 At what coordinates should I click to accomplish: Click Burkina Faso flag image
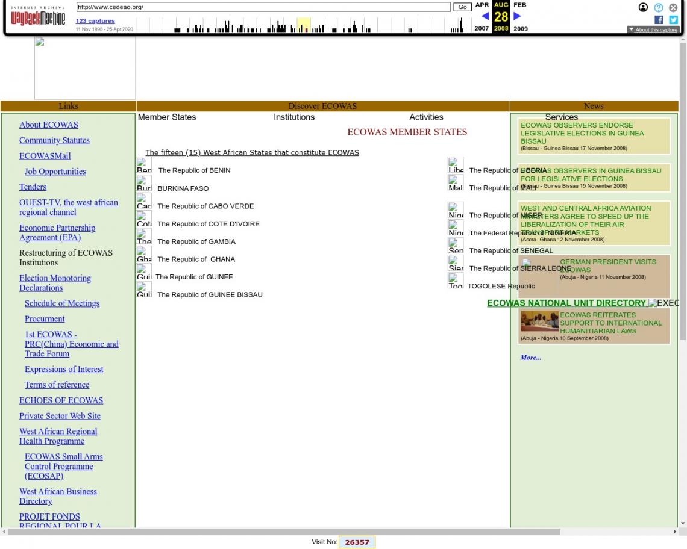144,184
